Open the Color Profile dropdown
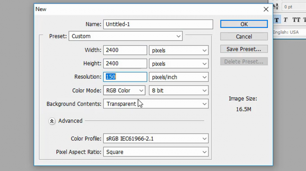This screenshot has height=171, width=306. (155, 138)
